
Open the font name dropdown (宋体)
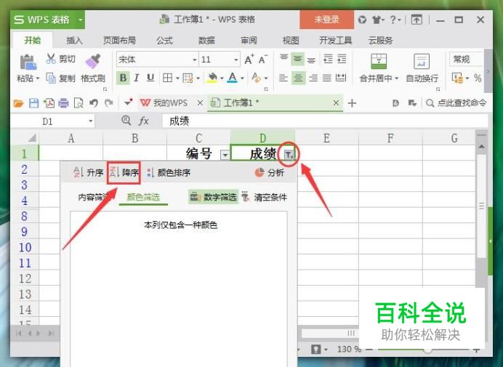click(194, 60)
